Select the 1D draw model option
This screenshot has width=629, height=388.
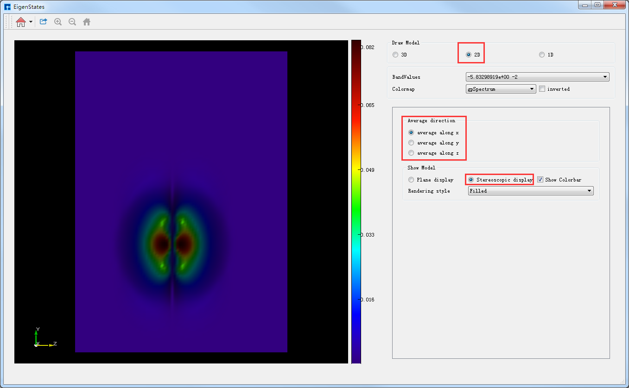click(542, 55)
